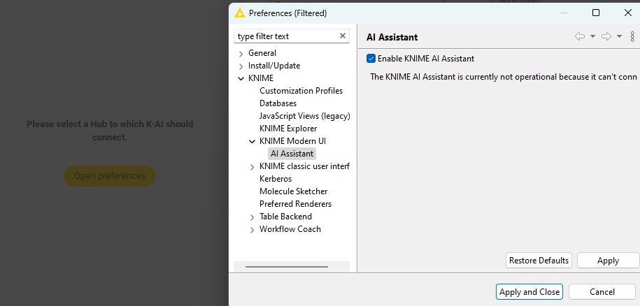The image size is (640, 306).
Task: Open JavaScript Views (legacy) preferences
Action: tap(305, 116)
